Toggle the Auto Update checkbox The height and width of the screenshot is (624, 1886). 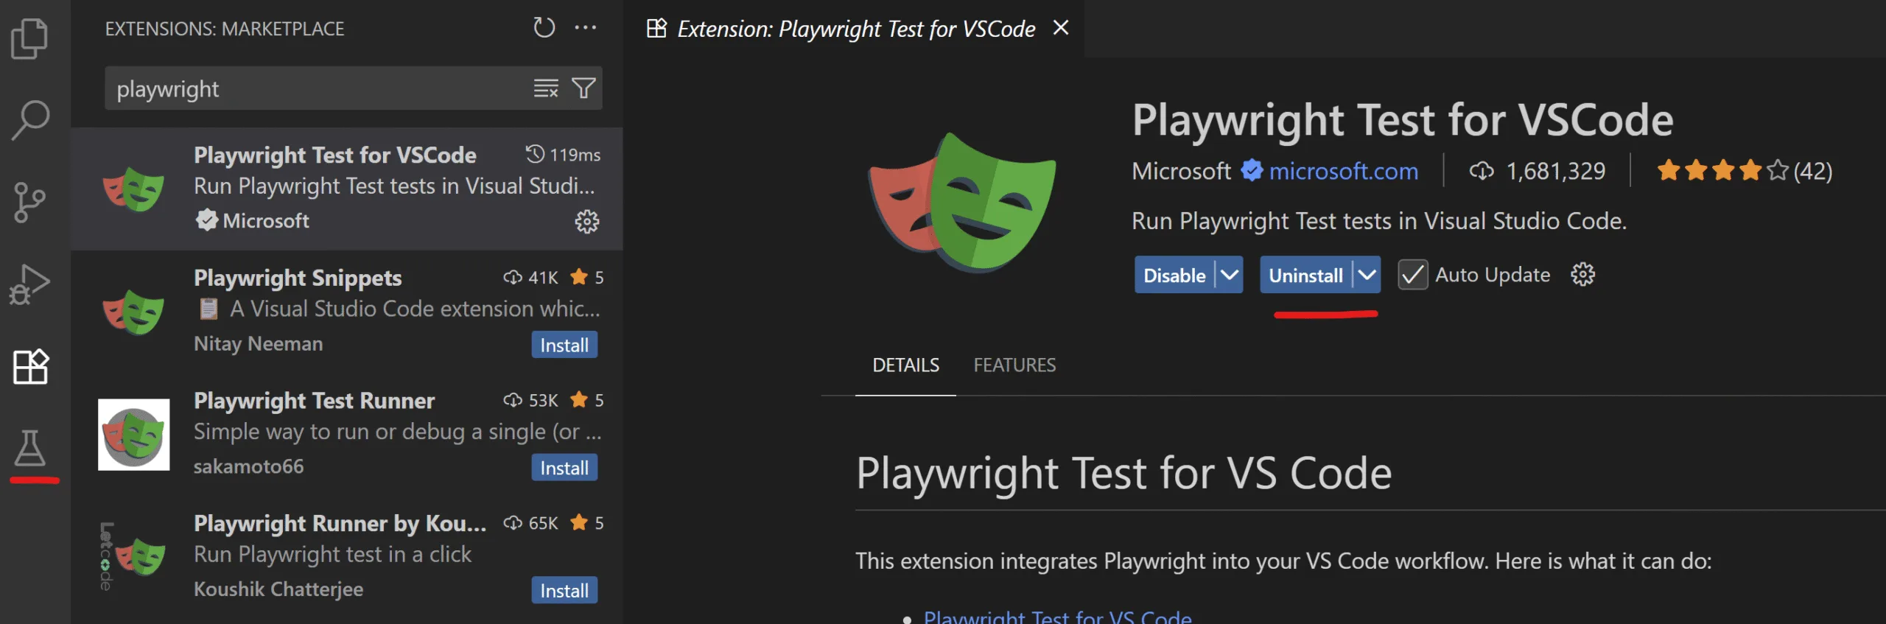(x=1412, y=275)
